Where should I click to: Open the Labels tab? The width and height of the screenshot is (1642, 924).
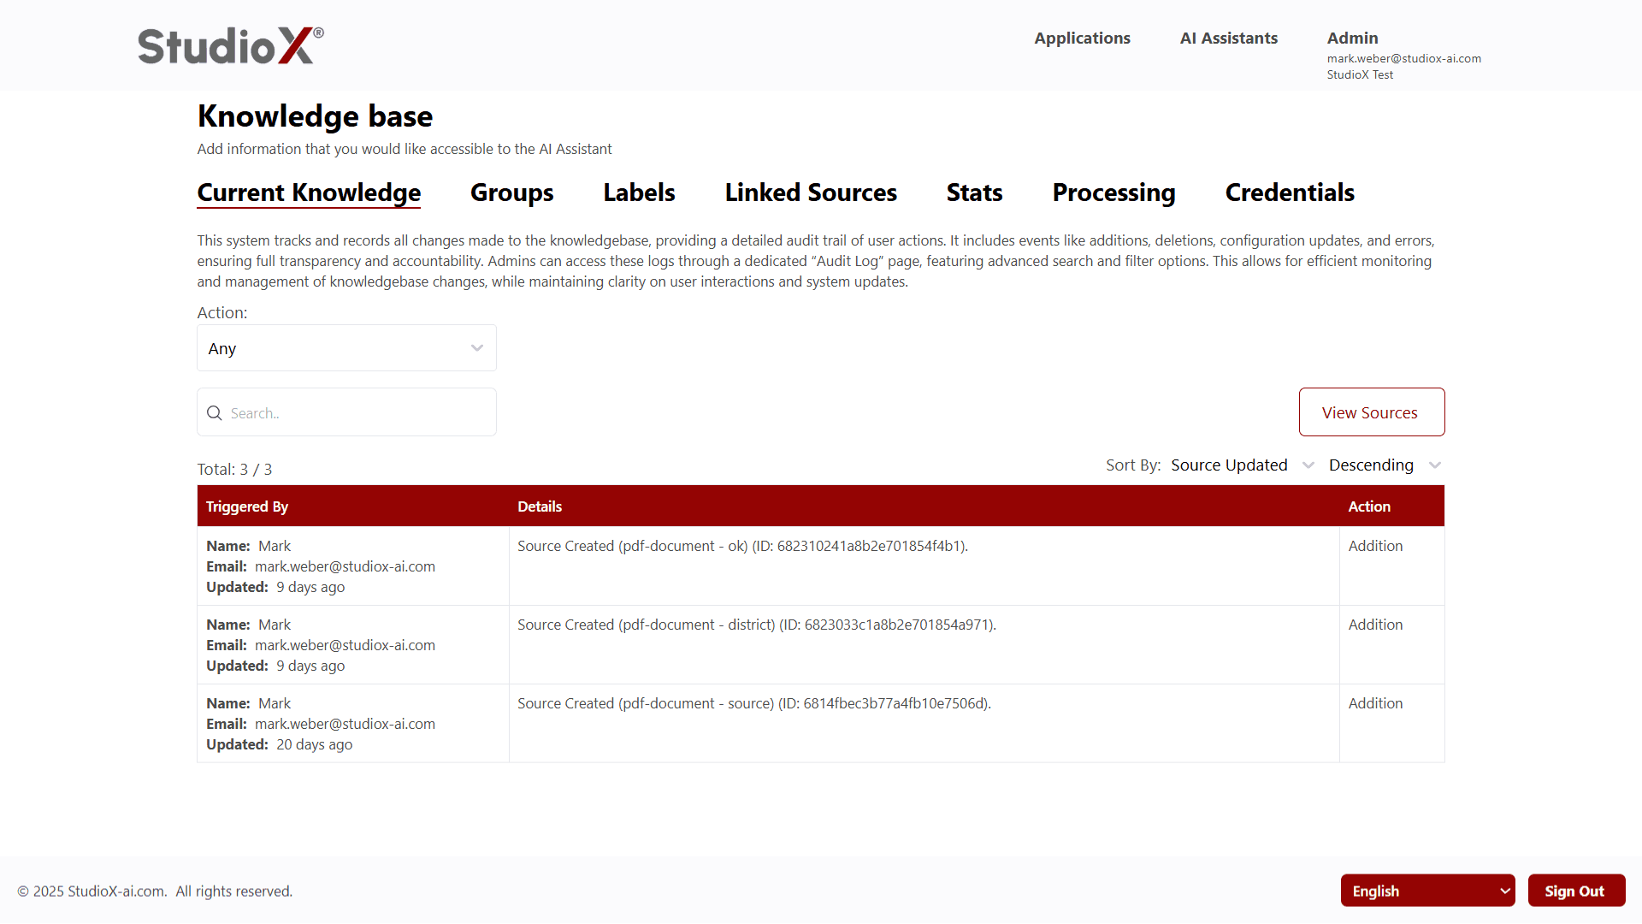[639, 192]
